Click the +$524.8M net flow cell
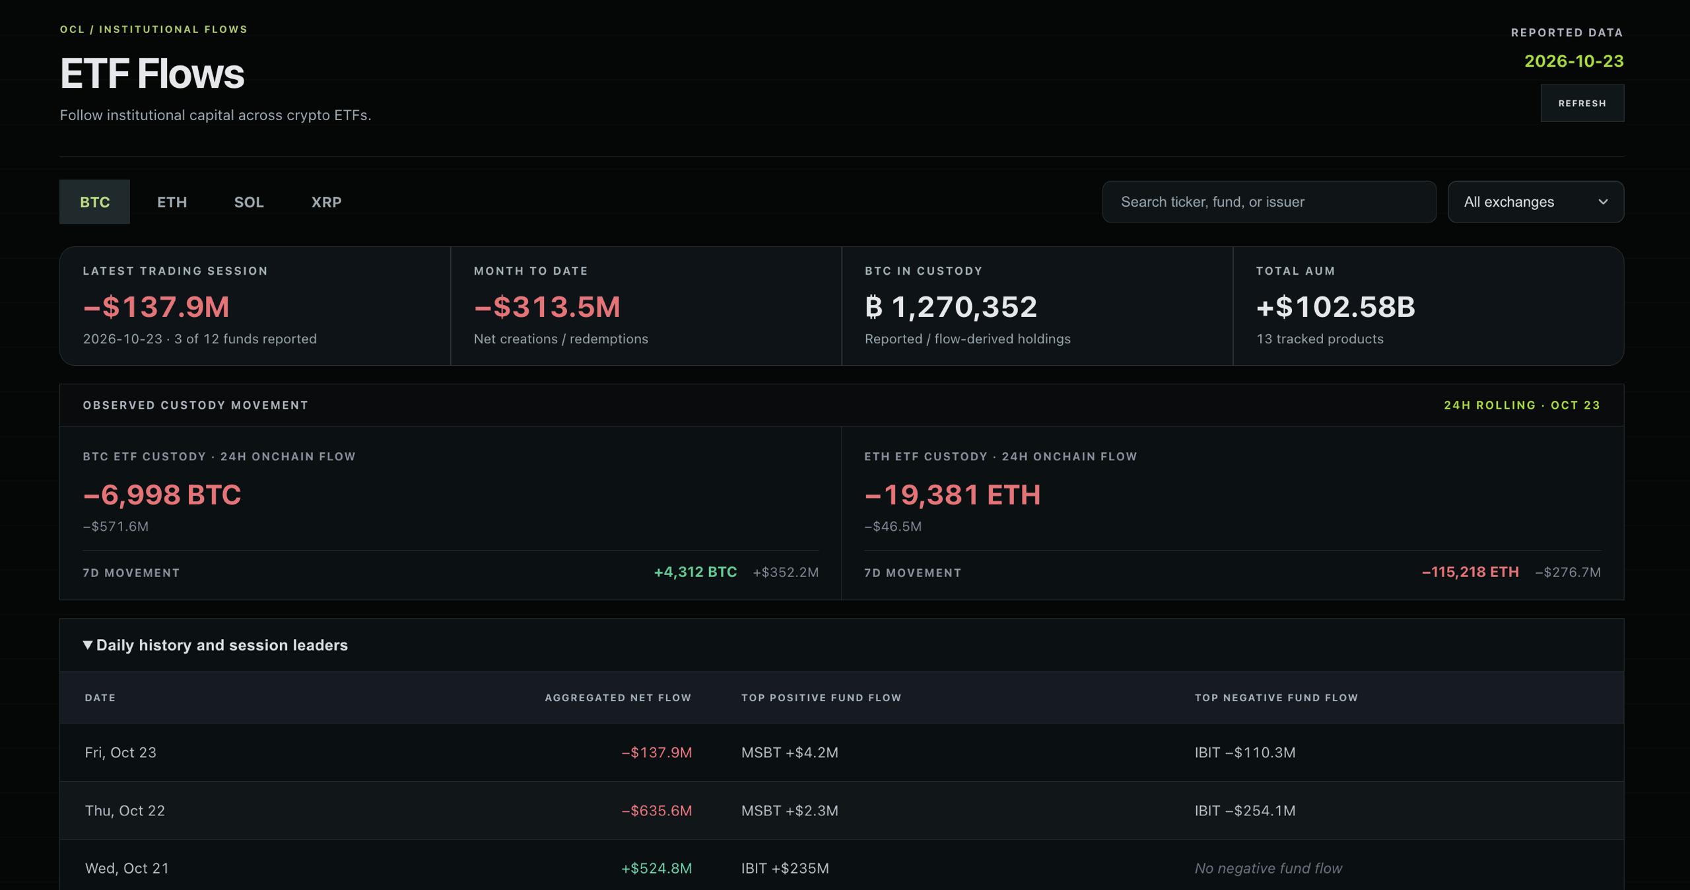Image resolution: width=1690 pixels, height=890 pixels. click(x=657, y=868)
